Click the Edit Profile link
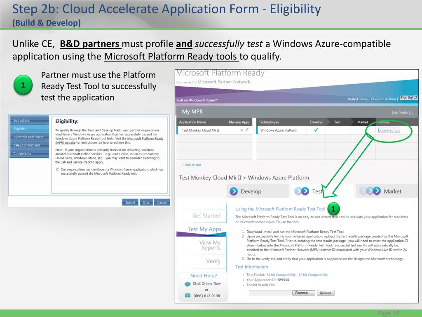This screenshot has height=317, width=422. pyautogui.click(x=402, y=113)
